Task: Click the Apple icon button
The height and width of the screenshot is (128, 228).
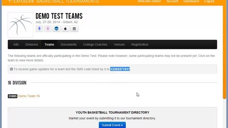Action: 65,28
